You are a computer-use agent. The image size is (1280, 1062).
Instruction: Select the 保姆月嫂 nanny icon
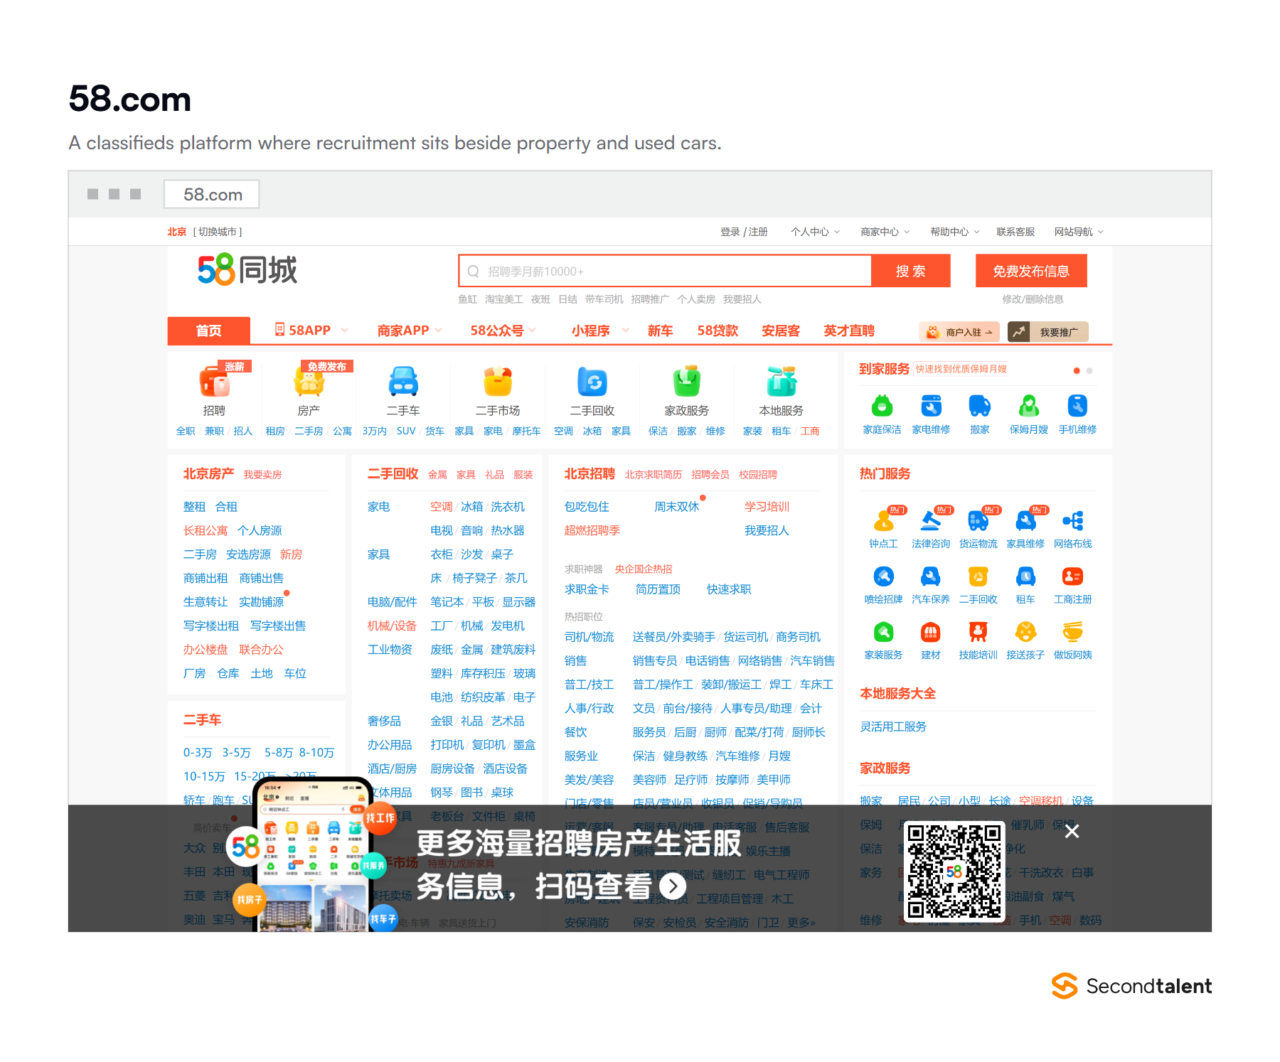click(1029, 407)
